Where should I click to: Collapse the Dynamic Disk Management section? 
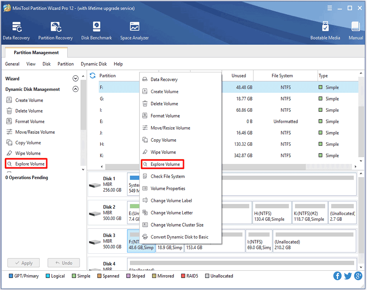[x=75, y=89]
